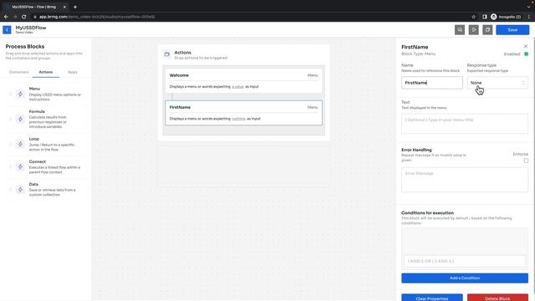Click the Data action block icon

[20, 190]
